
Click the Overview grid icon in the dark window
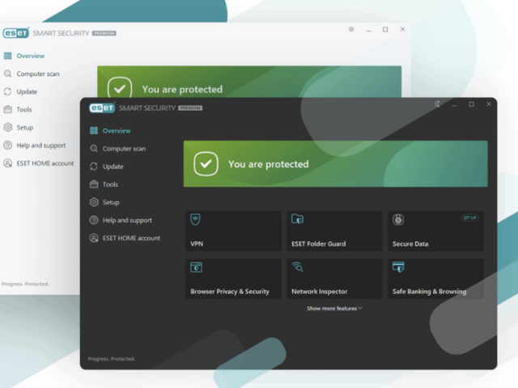pos(94,131)
